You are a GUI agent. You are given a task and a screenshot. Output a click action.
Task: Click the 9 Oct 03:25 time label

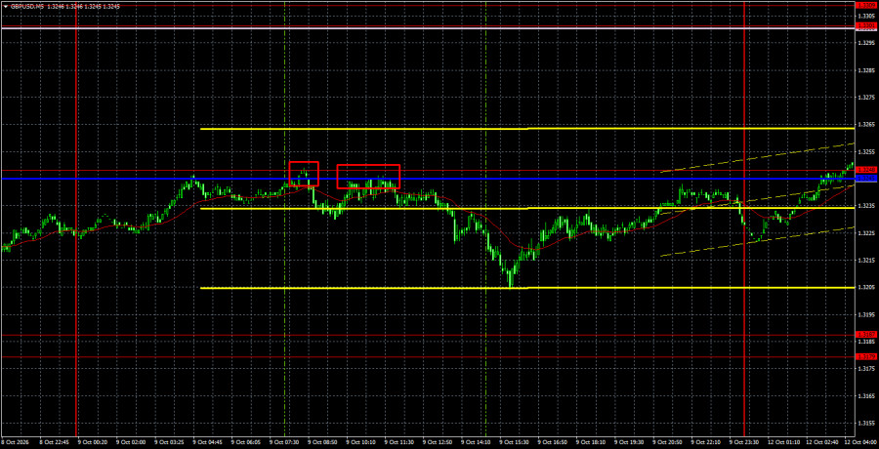tap(169, 442)
